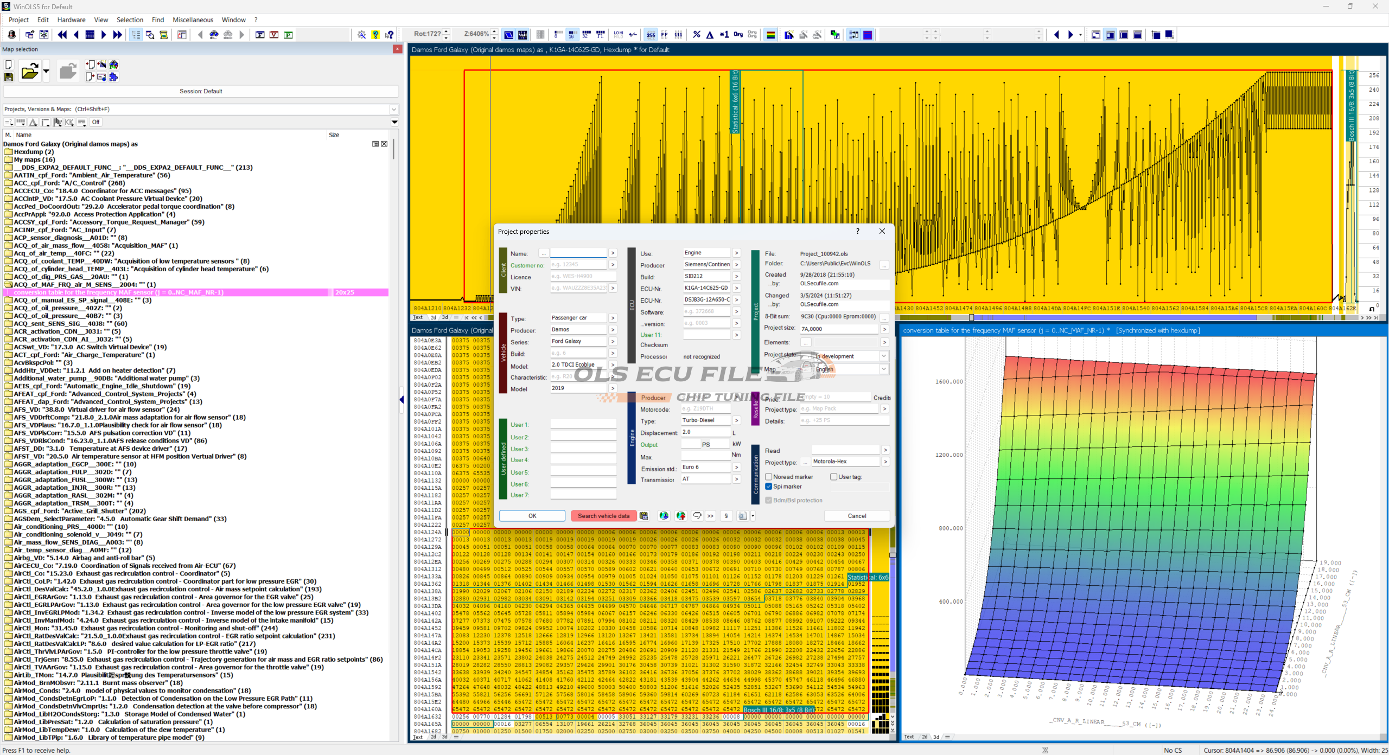The height and width of the screenshot is (755, 1389).
Task: Expand the Projects, Versions & Maps combo box
Action: point(394,109)
